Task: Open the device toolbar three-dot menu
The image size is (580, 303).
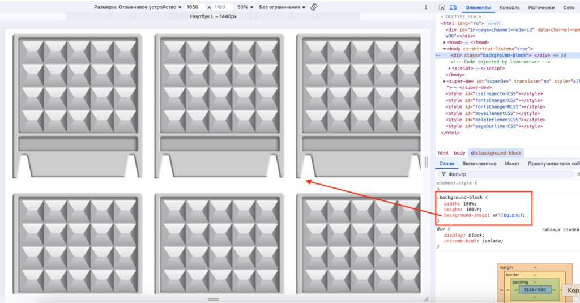Action: [426, 7]
